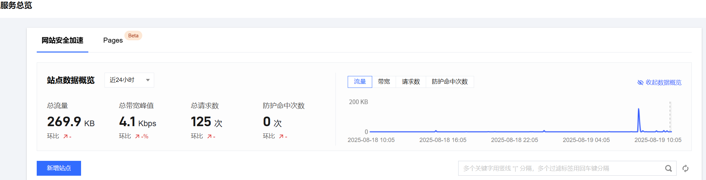Click the 2025-08-19 10:05 axis label

coord(658,140)
